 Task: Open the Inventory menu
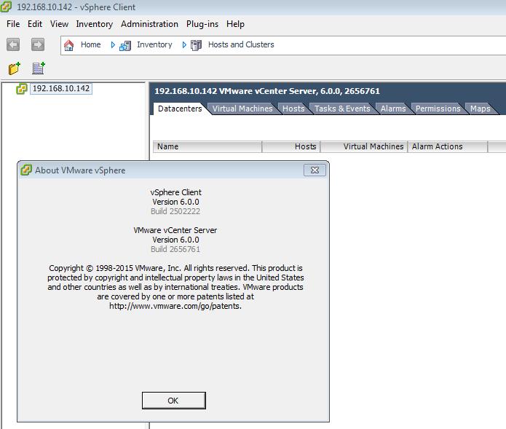click(94, 24)
